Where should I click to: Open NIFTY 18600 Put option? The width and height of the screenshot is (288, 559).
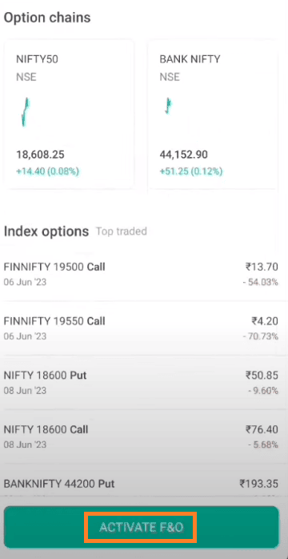pyautogui.click(x=141, y=383)
